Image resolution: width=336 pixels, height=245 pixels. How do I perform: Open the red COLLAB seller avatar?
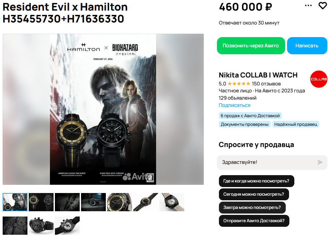click(319, 79)
